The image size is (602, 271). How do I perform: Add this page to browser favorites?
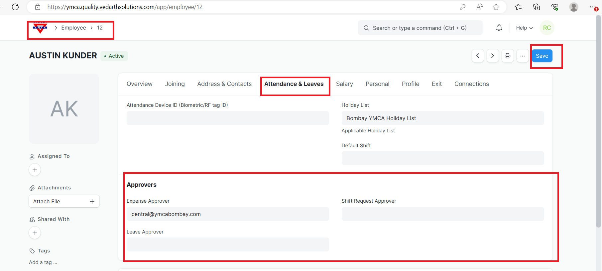click(496, 7)
